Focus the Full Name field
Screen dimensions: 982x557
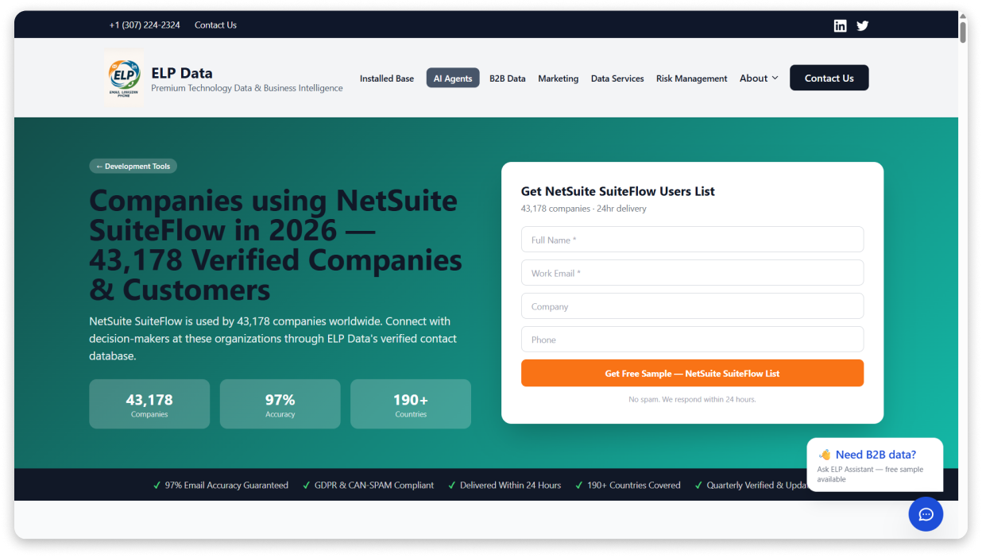tap(692, 240)
